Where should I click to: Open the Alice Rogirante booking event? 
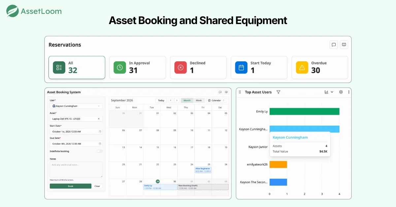(203, 170)
